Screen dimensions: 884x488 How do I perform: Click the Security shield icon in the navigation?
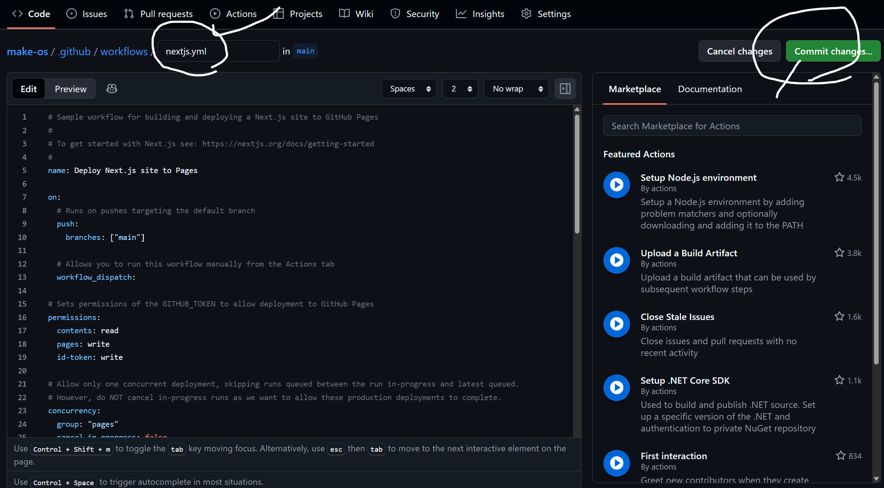point(395,14)
